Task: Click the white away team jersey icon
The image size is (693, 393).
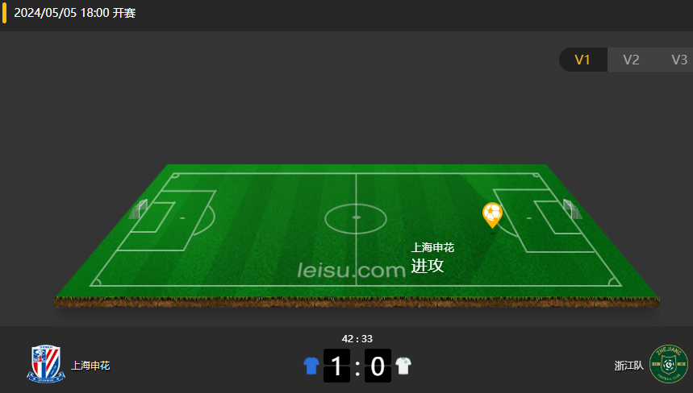Action: point(403,366)
